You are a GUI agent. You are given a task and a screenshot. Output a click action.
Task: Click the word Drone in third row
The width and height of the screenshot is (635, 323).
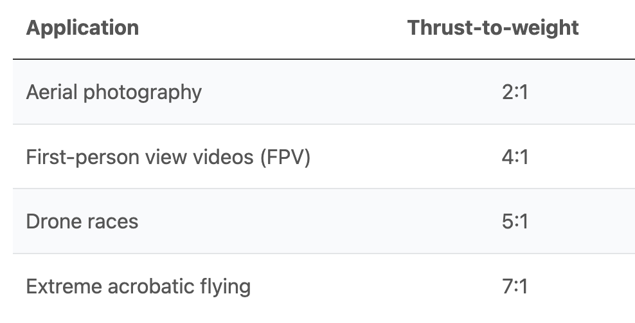point(51,222)
